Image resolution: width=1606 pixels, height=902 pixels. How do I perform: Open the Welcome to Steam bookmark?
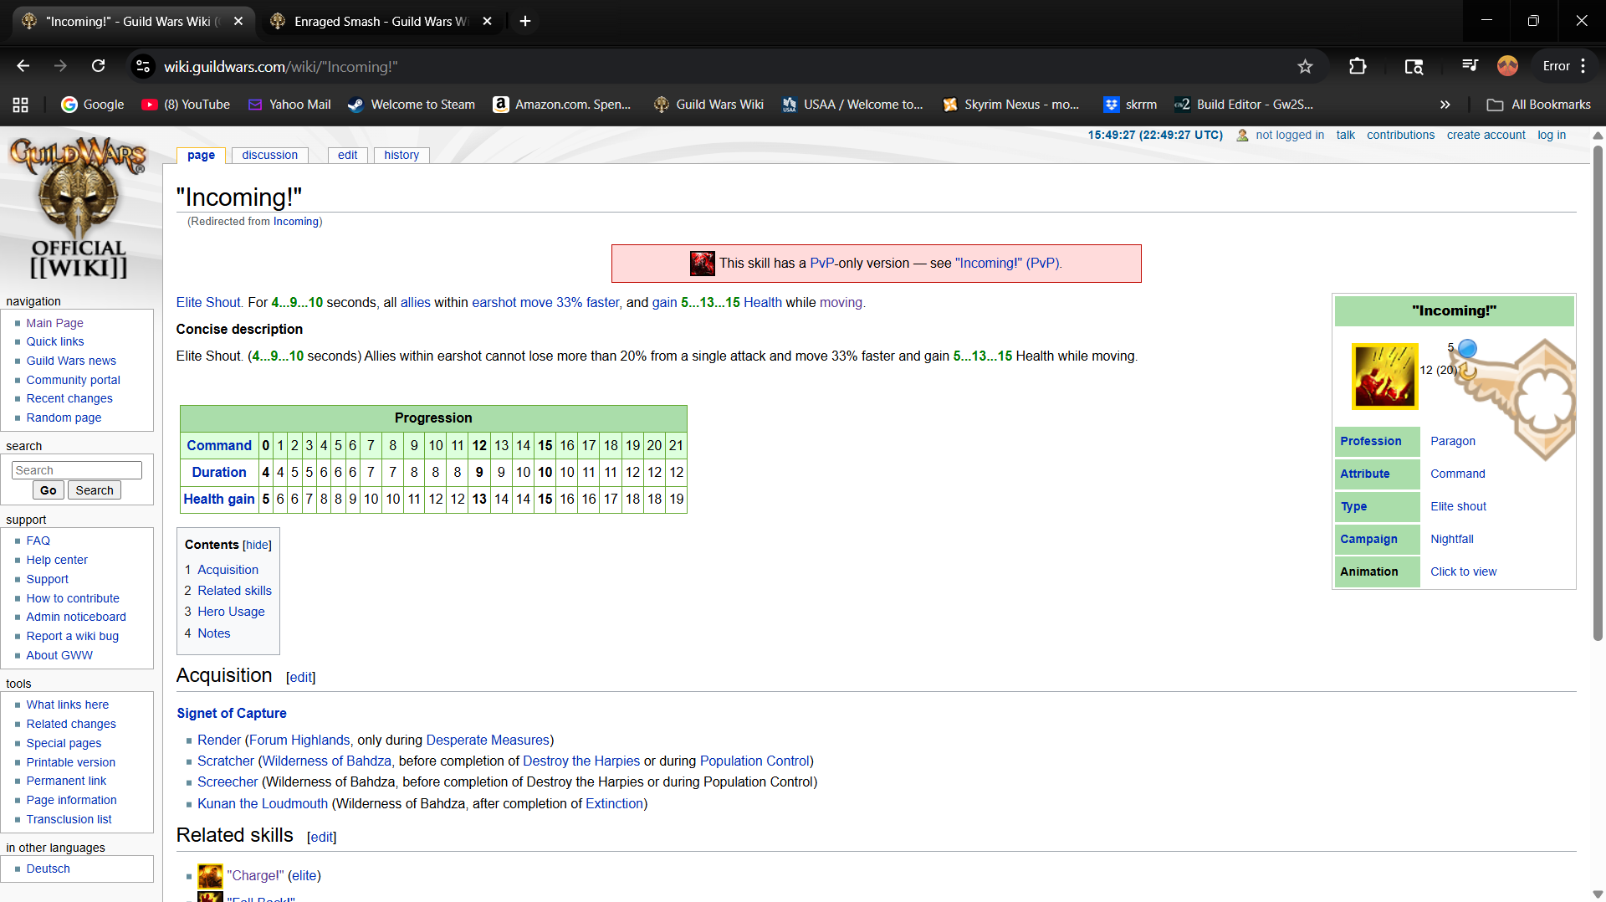(412, 105)
